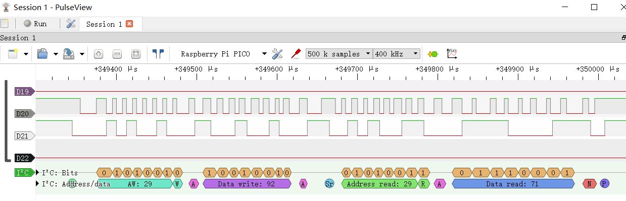Click the +349400 µs ruler label

tap(116, 69)
